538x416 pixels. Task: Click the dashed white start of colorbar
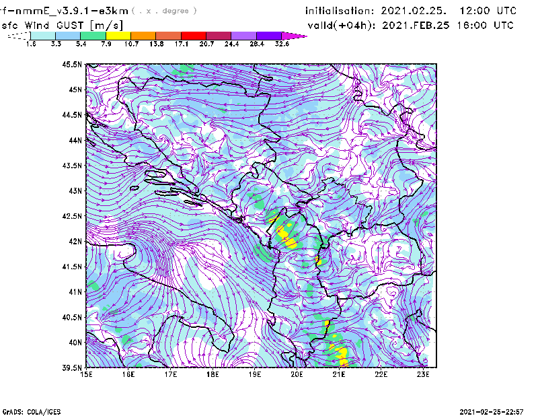19,36
